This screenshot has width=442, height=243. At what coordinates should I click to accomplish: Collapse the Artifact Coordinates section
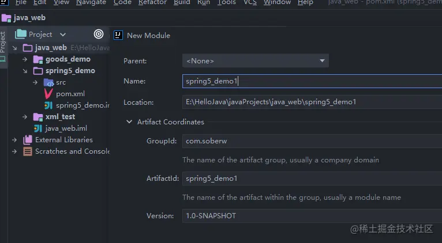pyautogui.click(x=129, y=121)
